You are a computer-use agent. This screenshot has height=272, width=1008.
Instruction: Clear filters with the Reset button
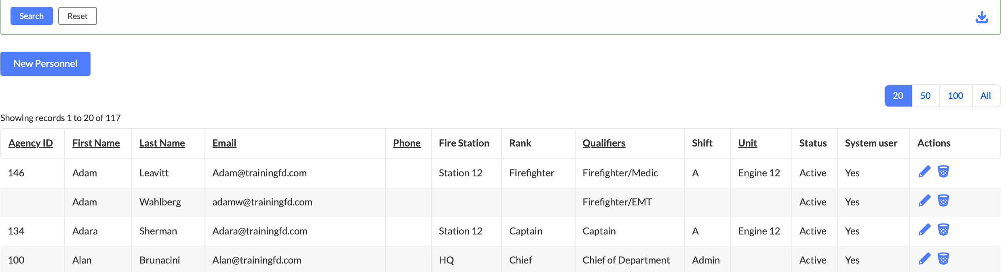(78, 16)
